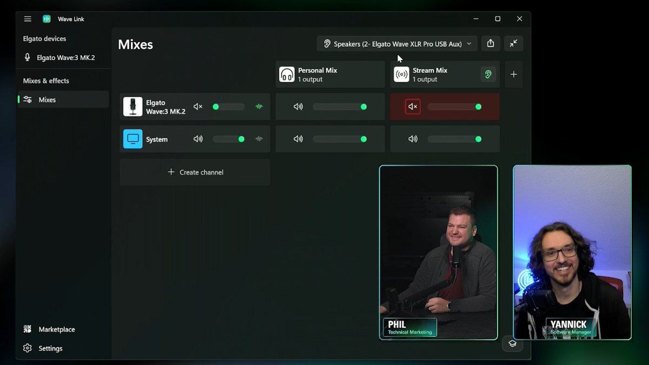The image size is (649, 365).
Task: Click the Stream Mix 1 output label
Action: [425, 79]
